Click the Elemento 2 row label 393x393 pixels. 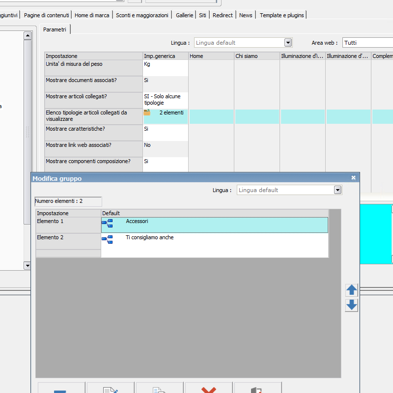pos(68,241)
